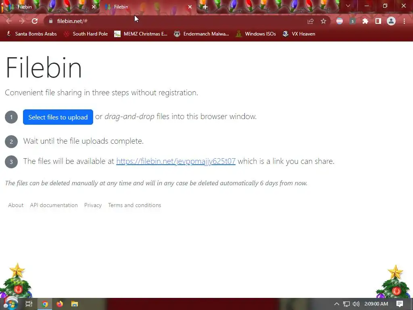This screenshot has width=413, height=310.
Task: Open the Privacy link
Action: (x=93, y=205)
